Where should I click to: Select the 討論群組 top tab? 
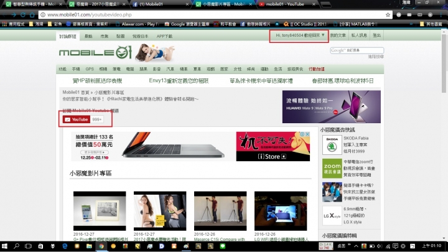click(x=68, y=36)
